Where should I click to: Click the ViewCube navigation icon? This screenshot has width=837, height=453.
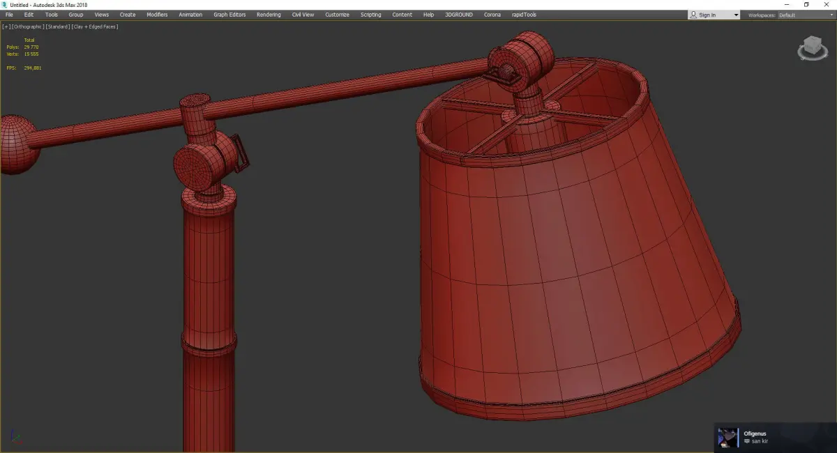point(812,49)
